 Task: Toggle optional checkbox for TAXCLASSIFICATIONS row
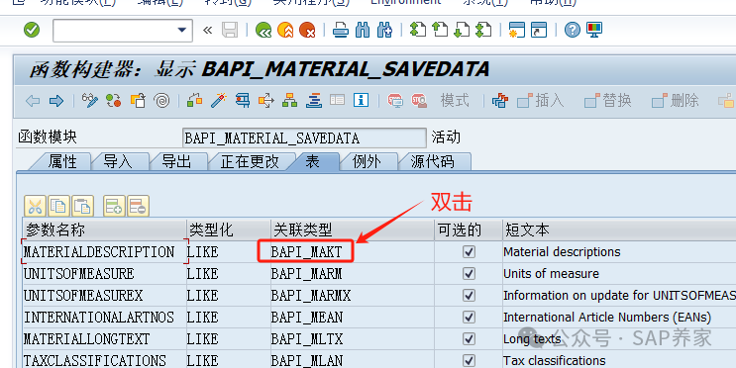coord(469,360)
